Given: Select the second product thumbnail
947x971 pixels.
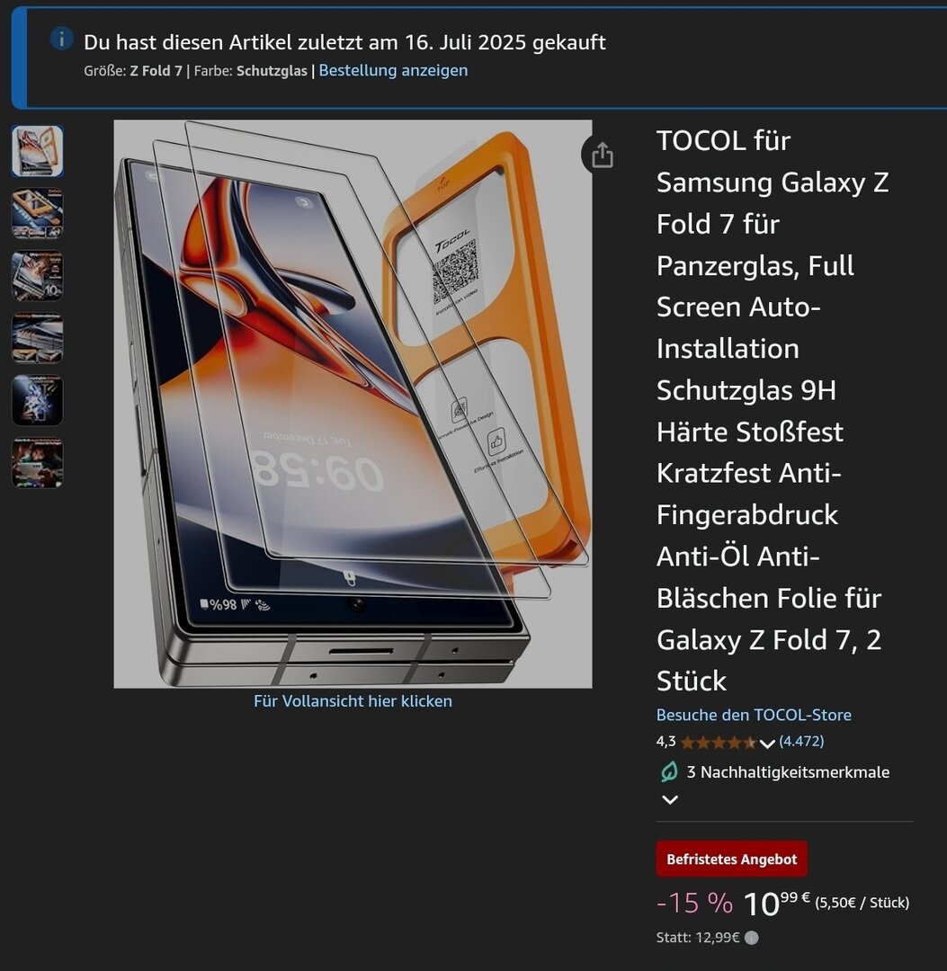Looking at the screenshot, I should point(38,214).
